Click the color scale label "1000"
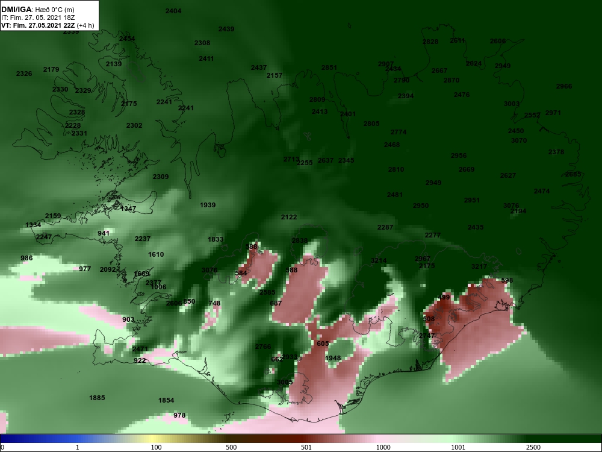602x452 pixels. tap(383, 447)
